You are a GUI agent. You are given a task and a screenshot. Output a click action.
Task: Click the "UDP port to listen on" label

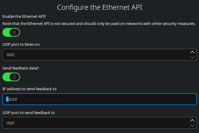pyautogui.click(x=21, y=44)
